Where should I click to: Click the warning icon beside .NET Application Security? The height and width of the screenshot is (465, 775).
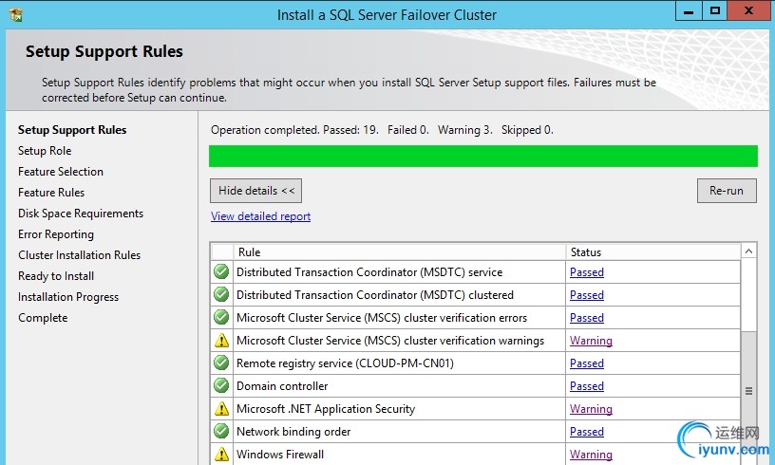tap(221, 409)
